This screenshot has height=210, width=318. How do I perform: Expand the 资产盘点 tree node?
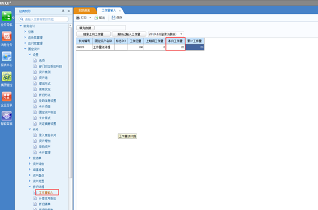point(30,175)
